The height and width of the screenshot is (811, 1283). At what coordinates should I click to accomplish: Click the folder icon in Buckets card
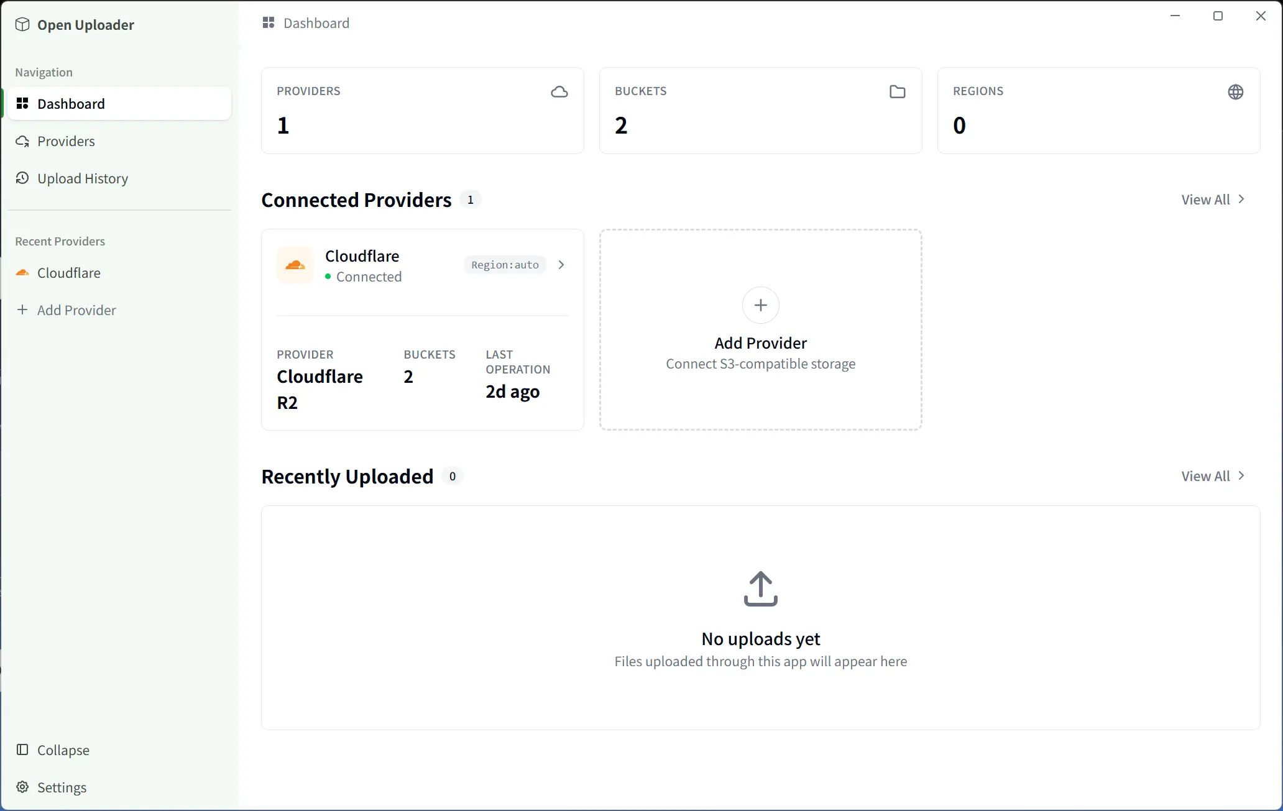coord(897,92)
